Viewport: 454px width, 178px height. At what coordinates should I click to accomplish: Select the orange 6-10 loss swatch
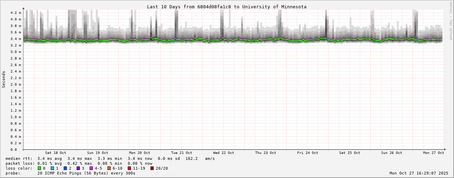pyautogui.click(x=109, y=168)
